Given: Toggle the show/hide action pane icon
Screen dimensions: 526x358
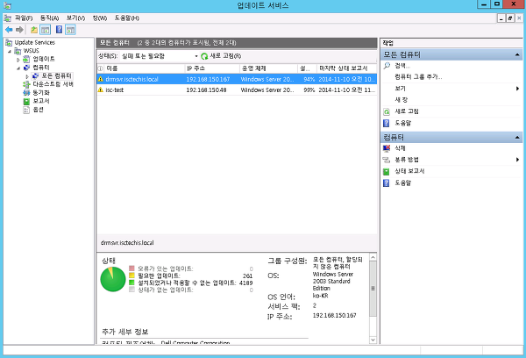Looking at the screenshot, I should (x=70, y=30).
